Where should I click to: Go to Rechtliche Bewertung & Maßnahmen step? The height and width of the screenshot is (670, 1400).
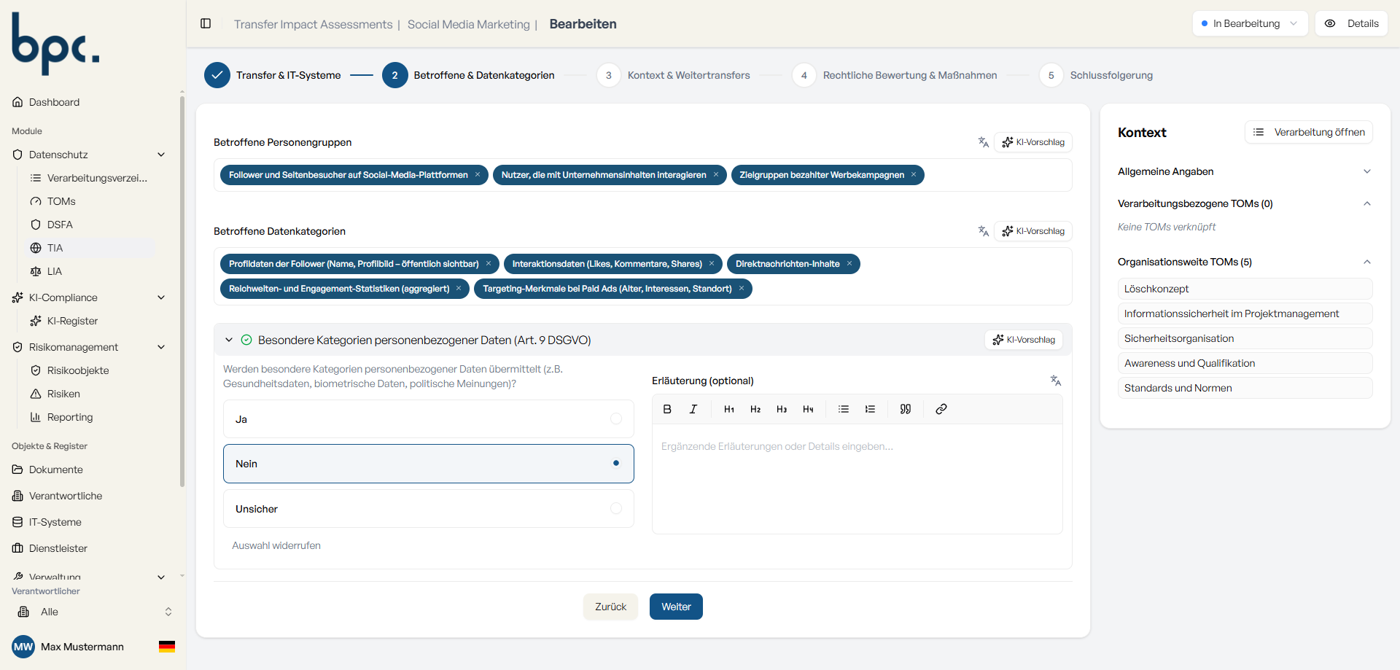(895, 75)
